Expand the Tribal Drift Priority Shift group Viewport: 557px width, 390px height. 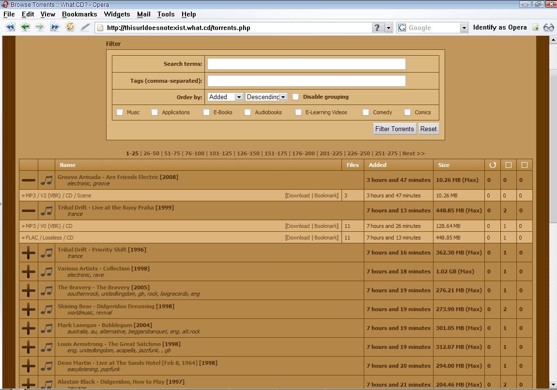29,253
